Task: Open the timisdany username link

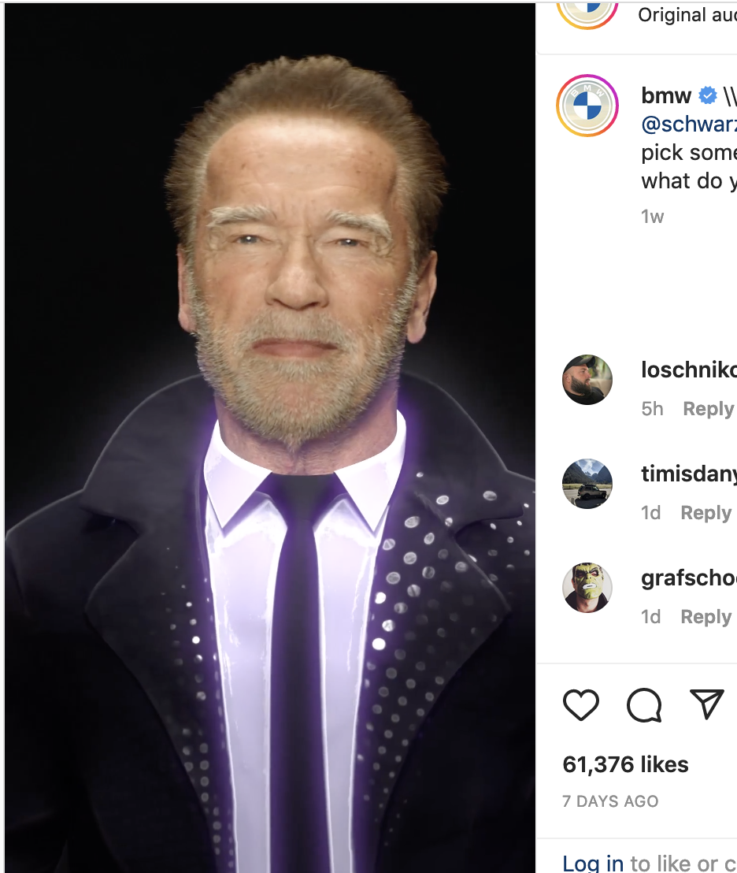Action: [689, 474]
